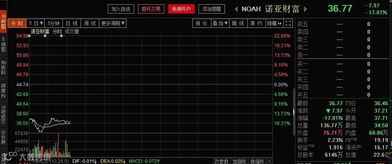Viewport: 392px width, 164px height.
Task: Open 更多周期 dropdown
Action: point(113,24)
